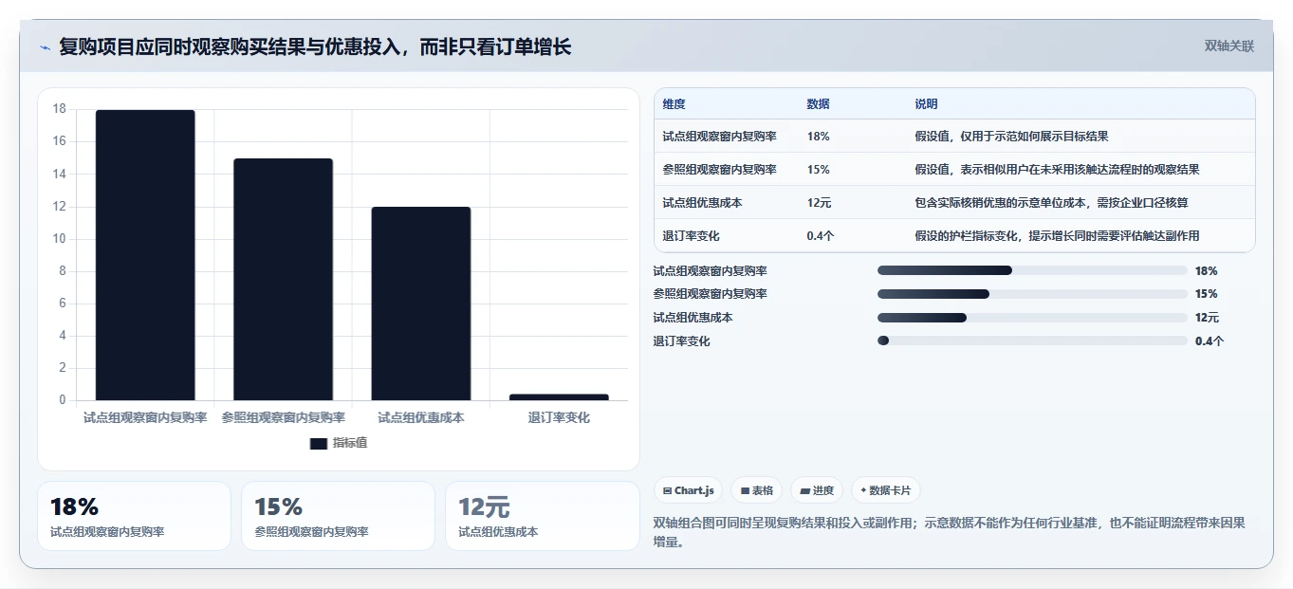Click the 说明 table column header
The height and width of the screenshot is (589, 1293).
tap(926, 103)
